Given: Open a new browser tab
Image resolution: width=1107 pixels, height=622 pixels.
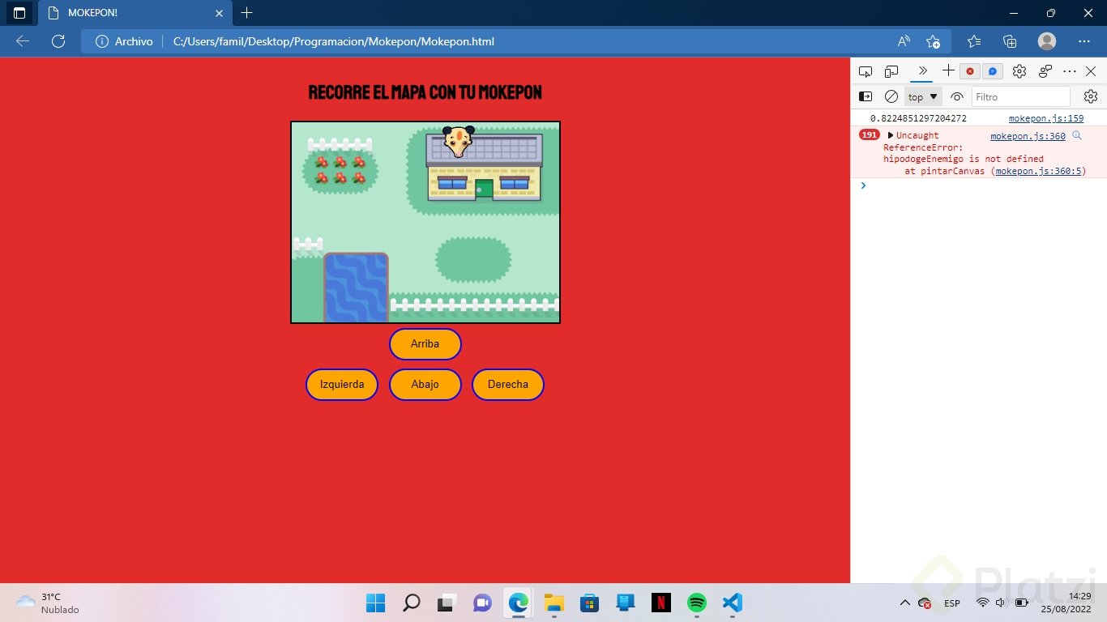Looking at the screenshot, I should pyautogui.click(x=247, y=13).
